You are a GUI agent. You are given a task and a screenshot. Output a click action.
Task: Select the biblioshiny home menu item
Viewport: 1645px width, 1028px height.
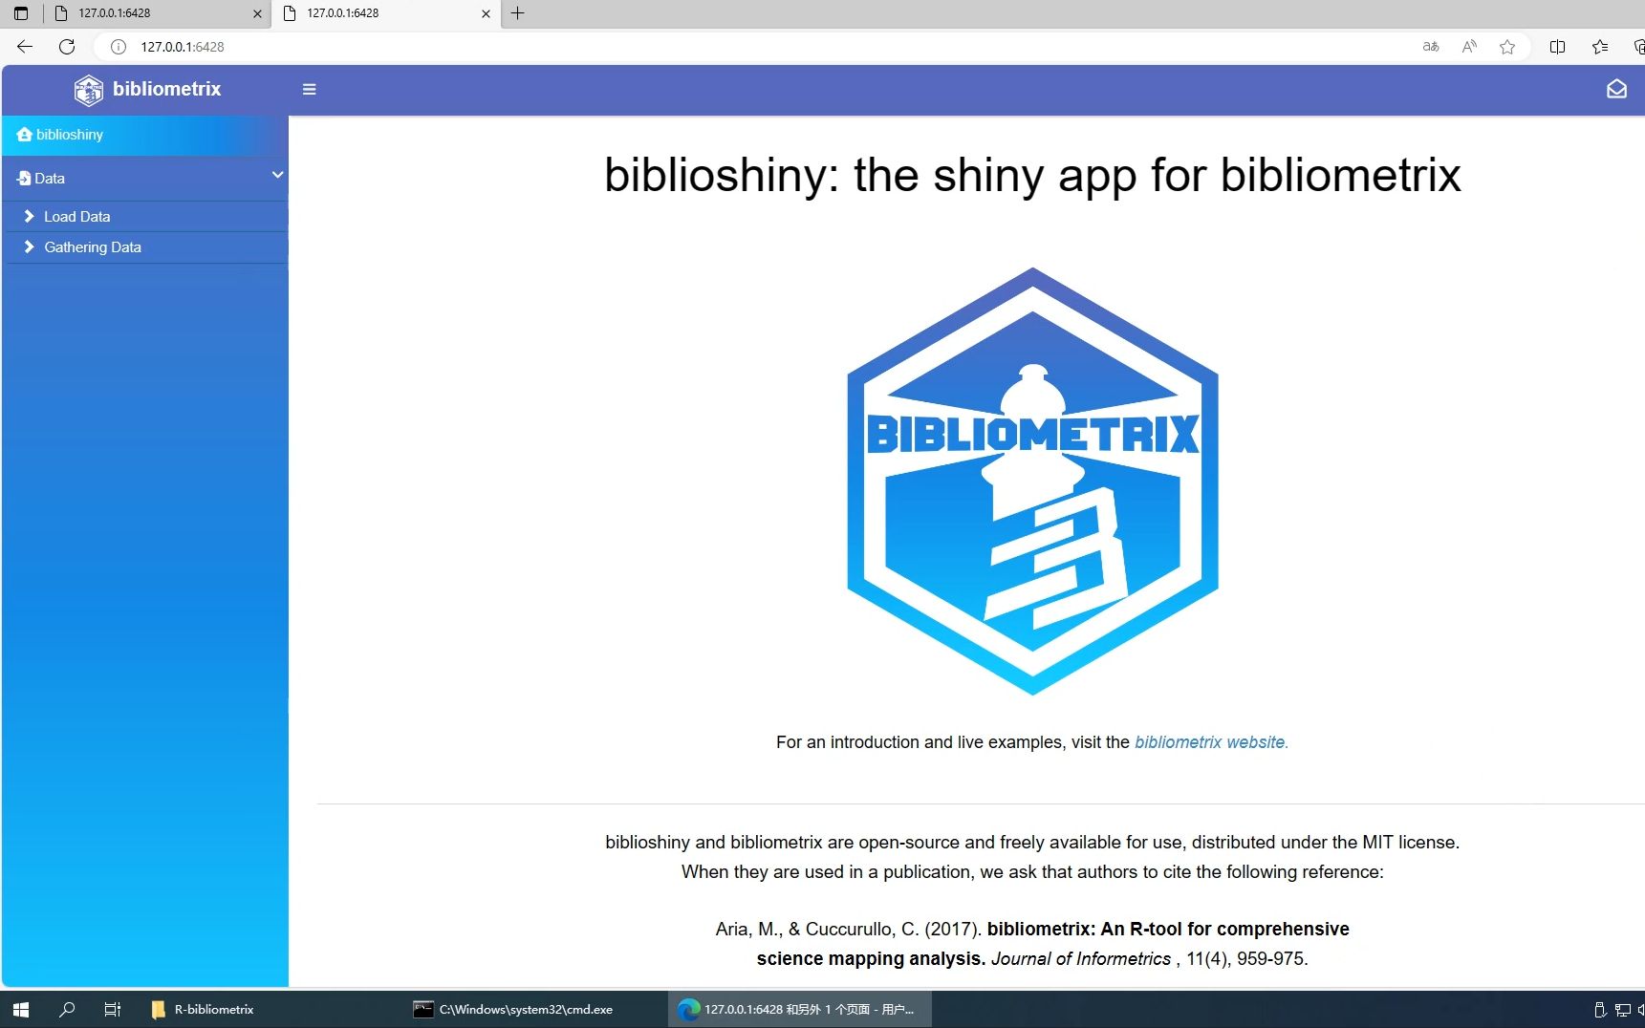[69, 135]
